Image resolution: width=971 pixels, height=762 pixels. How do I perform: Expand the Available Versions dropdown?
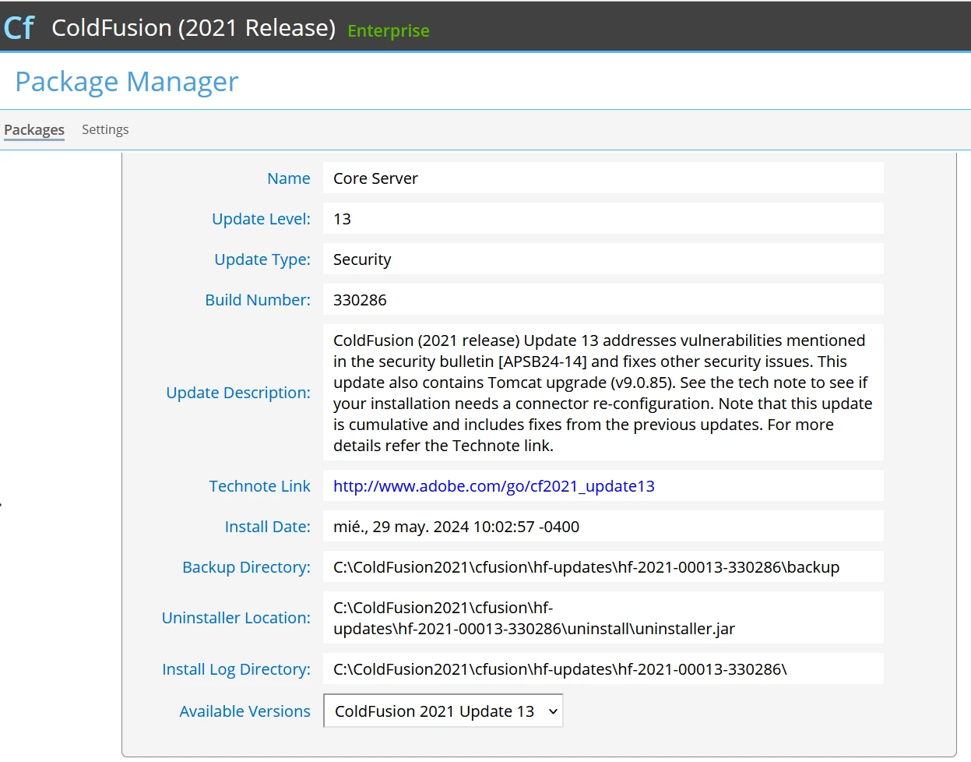pyautogui.click(x=443, y=711)
